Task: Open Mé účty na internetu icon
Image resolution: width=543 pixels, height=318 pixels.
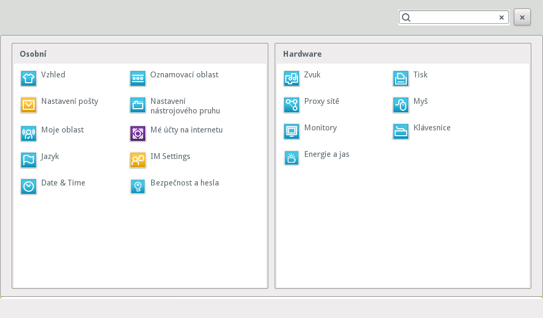Action: (138, 134)
